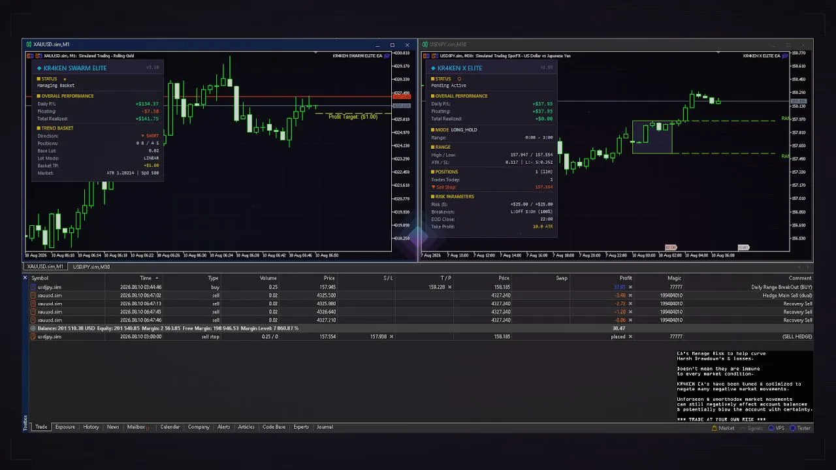Open the Alerts tab
Screen dimensions: 836x470
(223, 427)
